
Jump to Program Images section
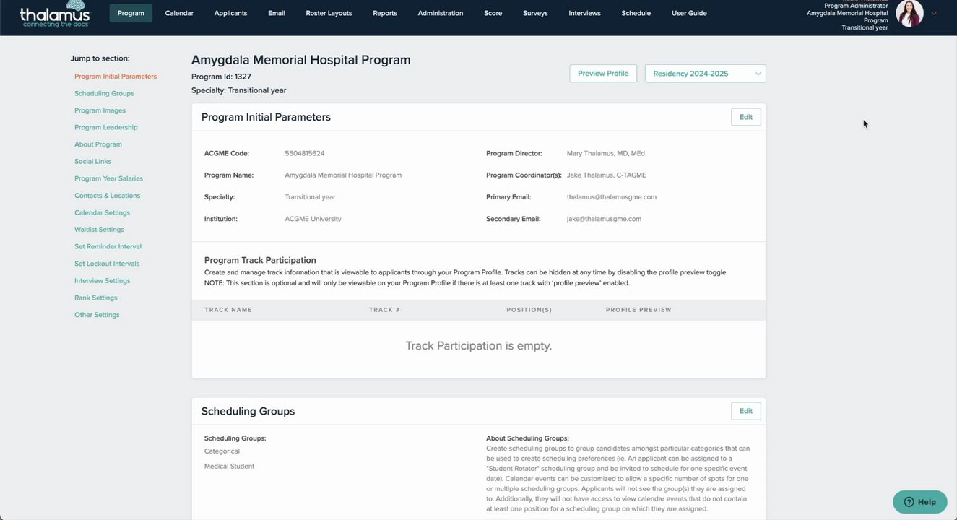pos(100,110)
